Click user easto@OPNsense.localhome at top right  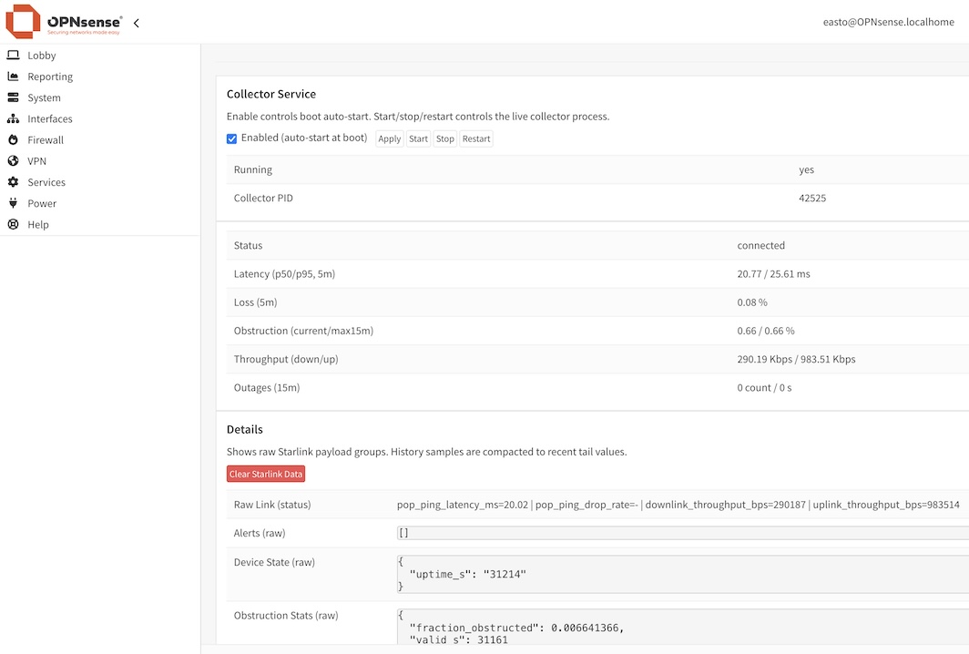point(888,22)
